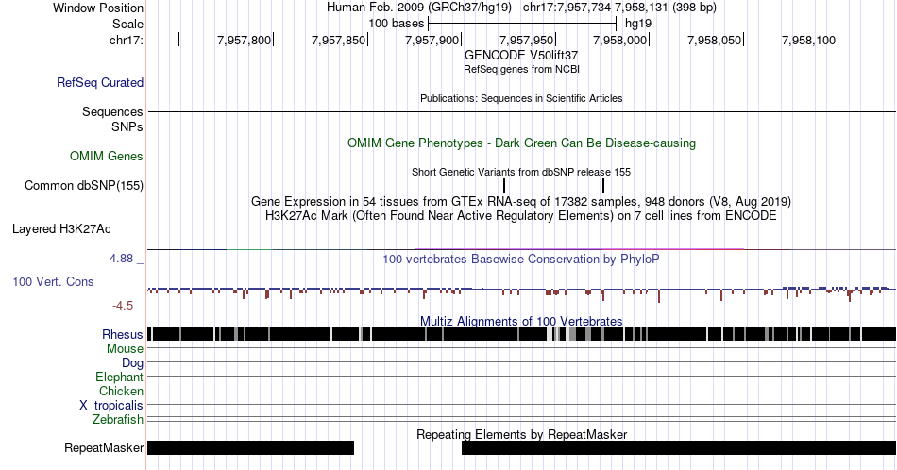
Task: Click the Mouse species label
Action: tap(125, 348)
